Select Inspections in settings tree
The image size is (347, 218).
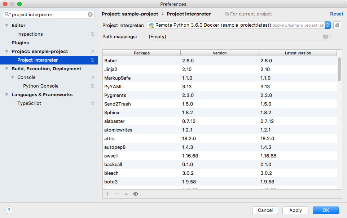point(30,34)
